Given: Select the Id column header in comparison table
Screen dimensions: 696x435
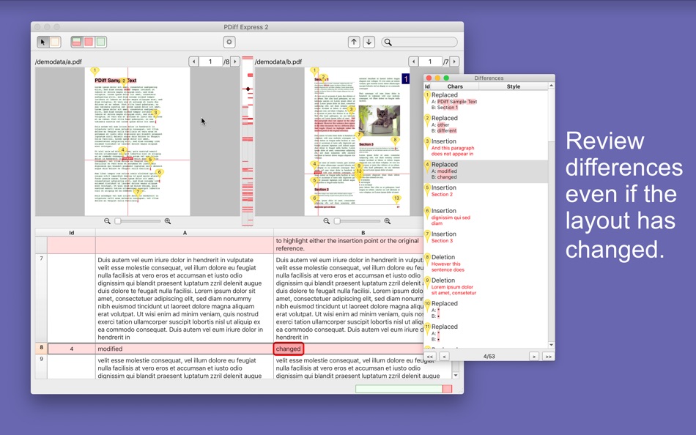Looking at the screenshot, I should 72,233.
